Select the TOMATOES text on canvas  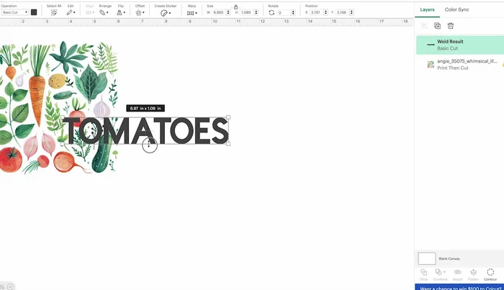145,131
